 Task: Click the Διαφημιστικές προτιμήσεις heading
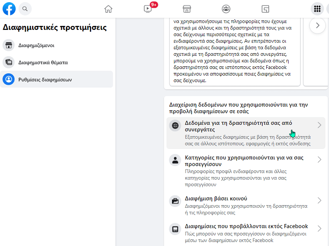tap(54, 28)
